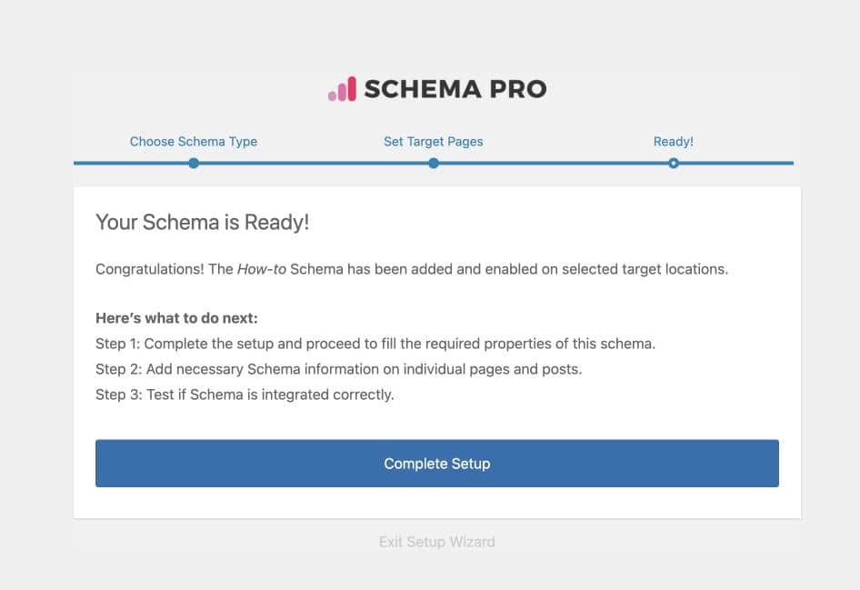Click the hollow Ready! step circle
Screen dimensions: 860x590
[674, 164]
